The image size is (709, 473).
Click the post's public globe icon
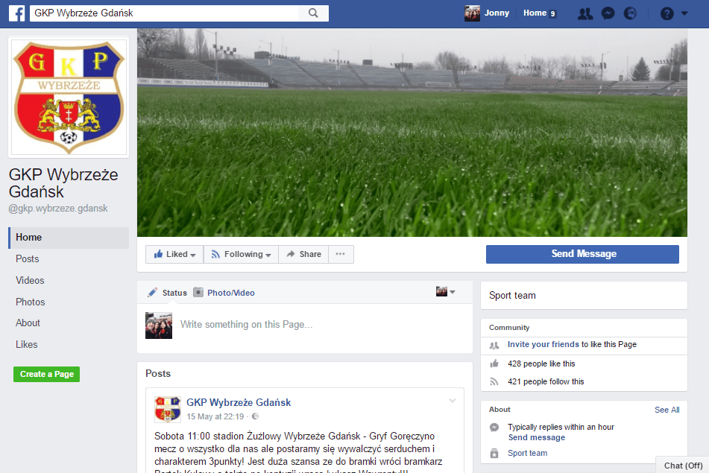tap(255, 416)
